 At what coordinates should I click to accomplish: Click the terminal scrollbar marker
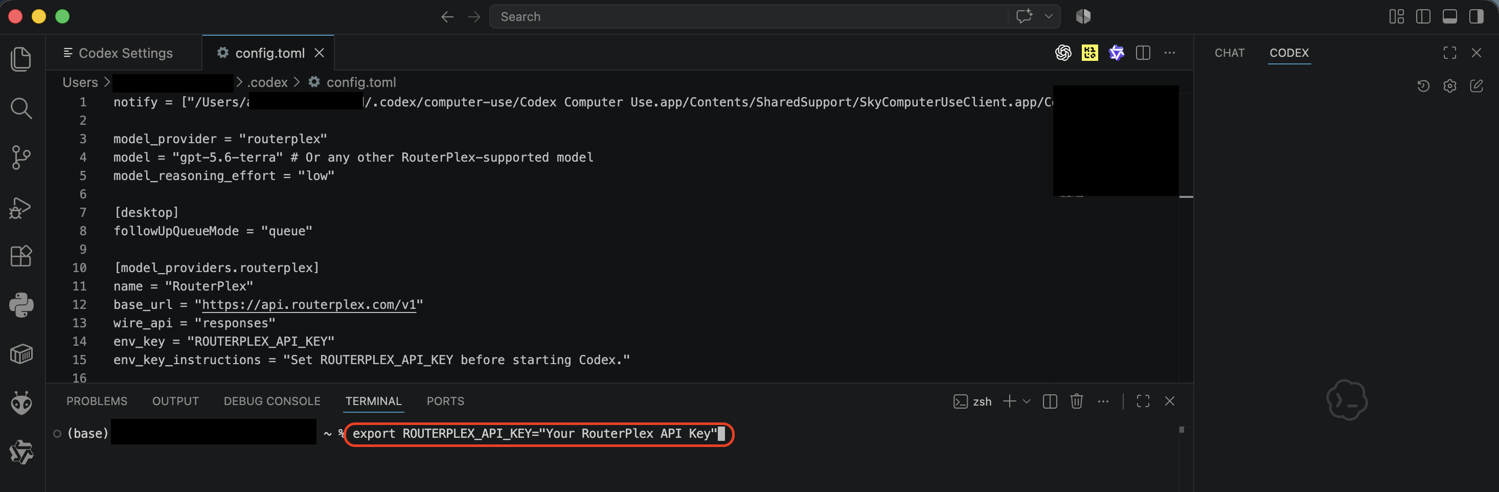(1182, 430)
